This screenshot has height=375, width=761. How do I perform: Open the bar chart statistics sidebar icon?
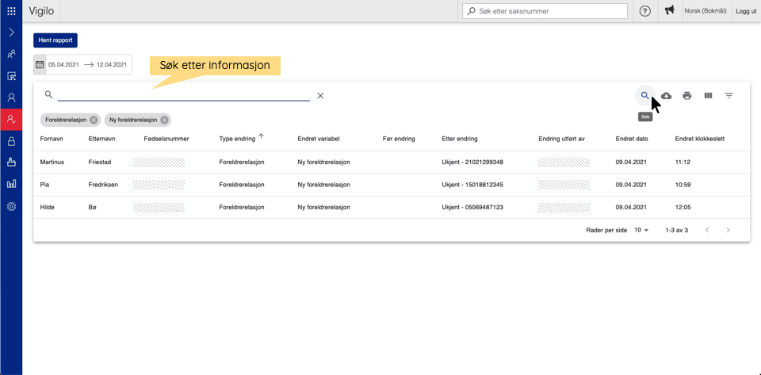tap(11, 185)
